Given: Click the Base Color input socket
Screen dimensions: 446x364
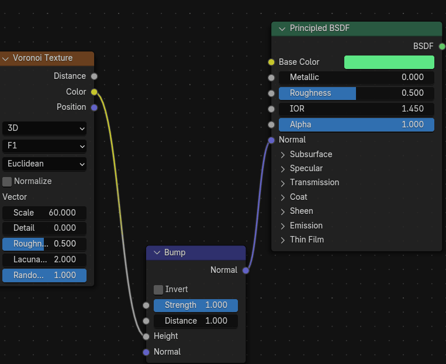Looking at the screenshot, I should (271, 62).
